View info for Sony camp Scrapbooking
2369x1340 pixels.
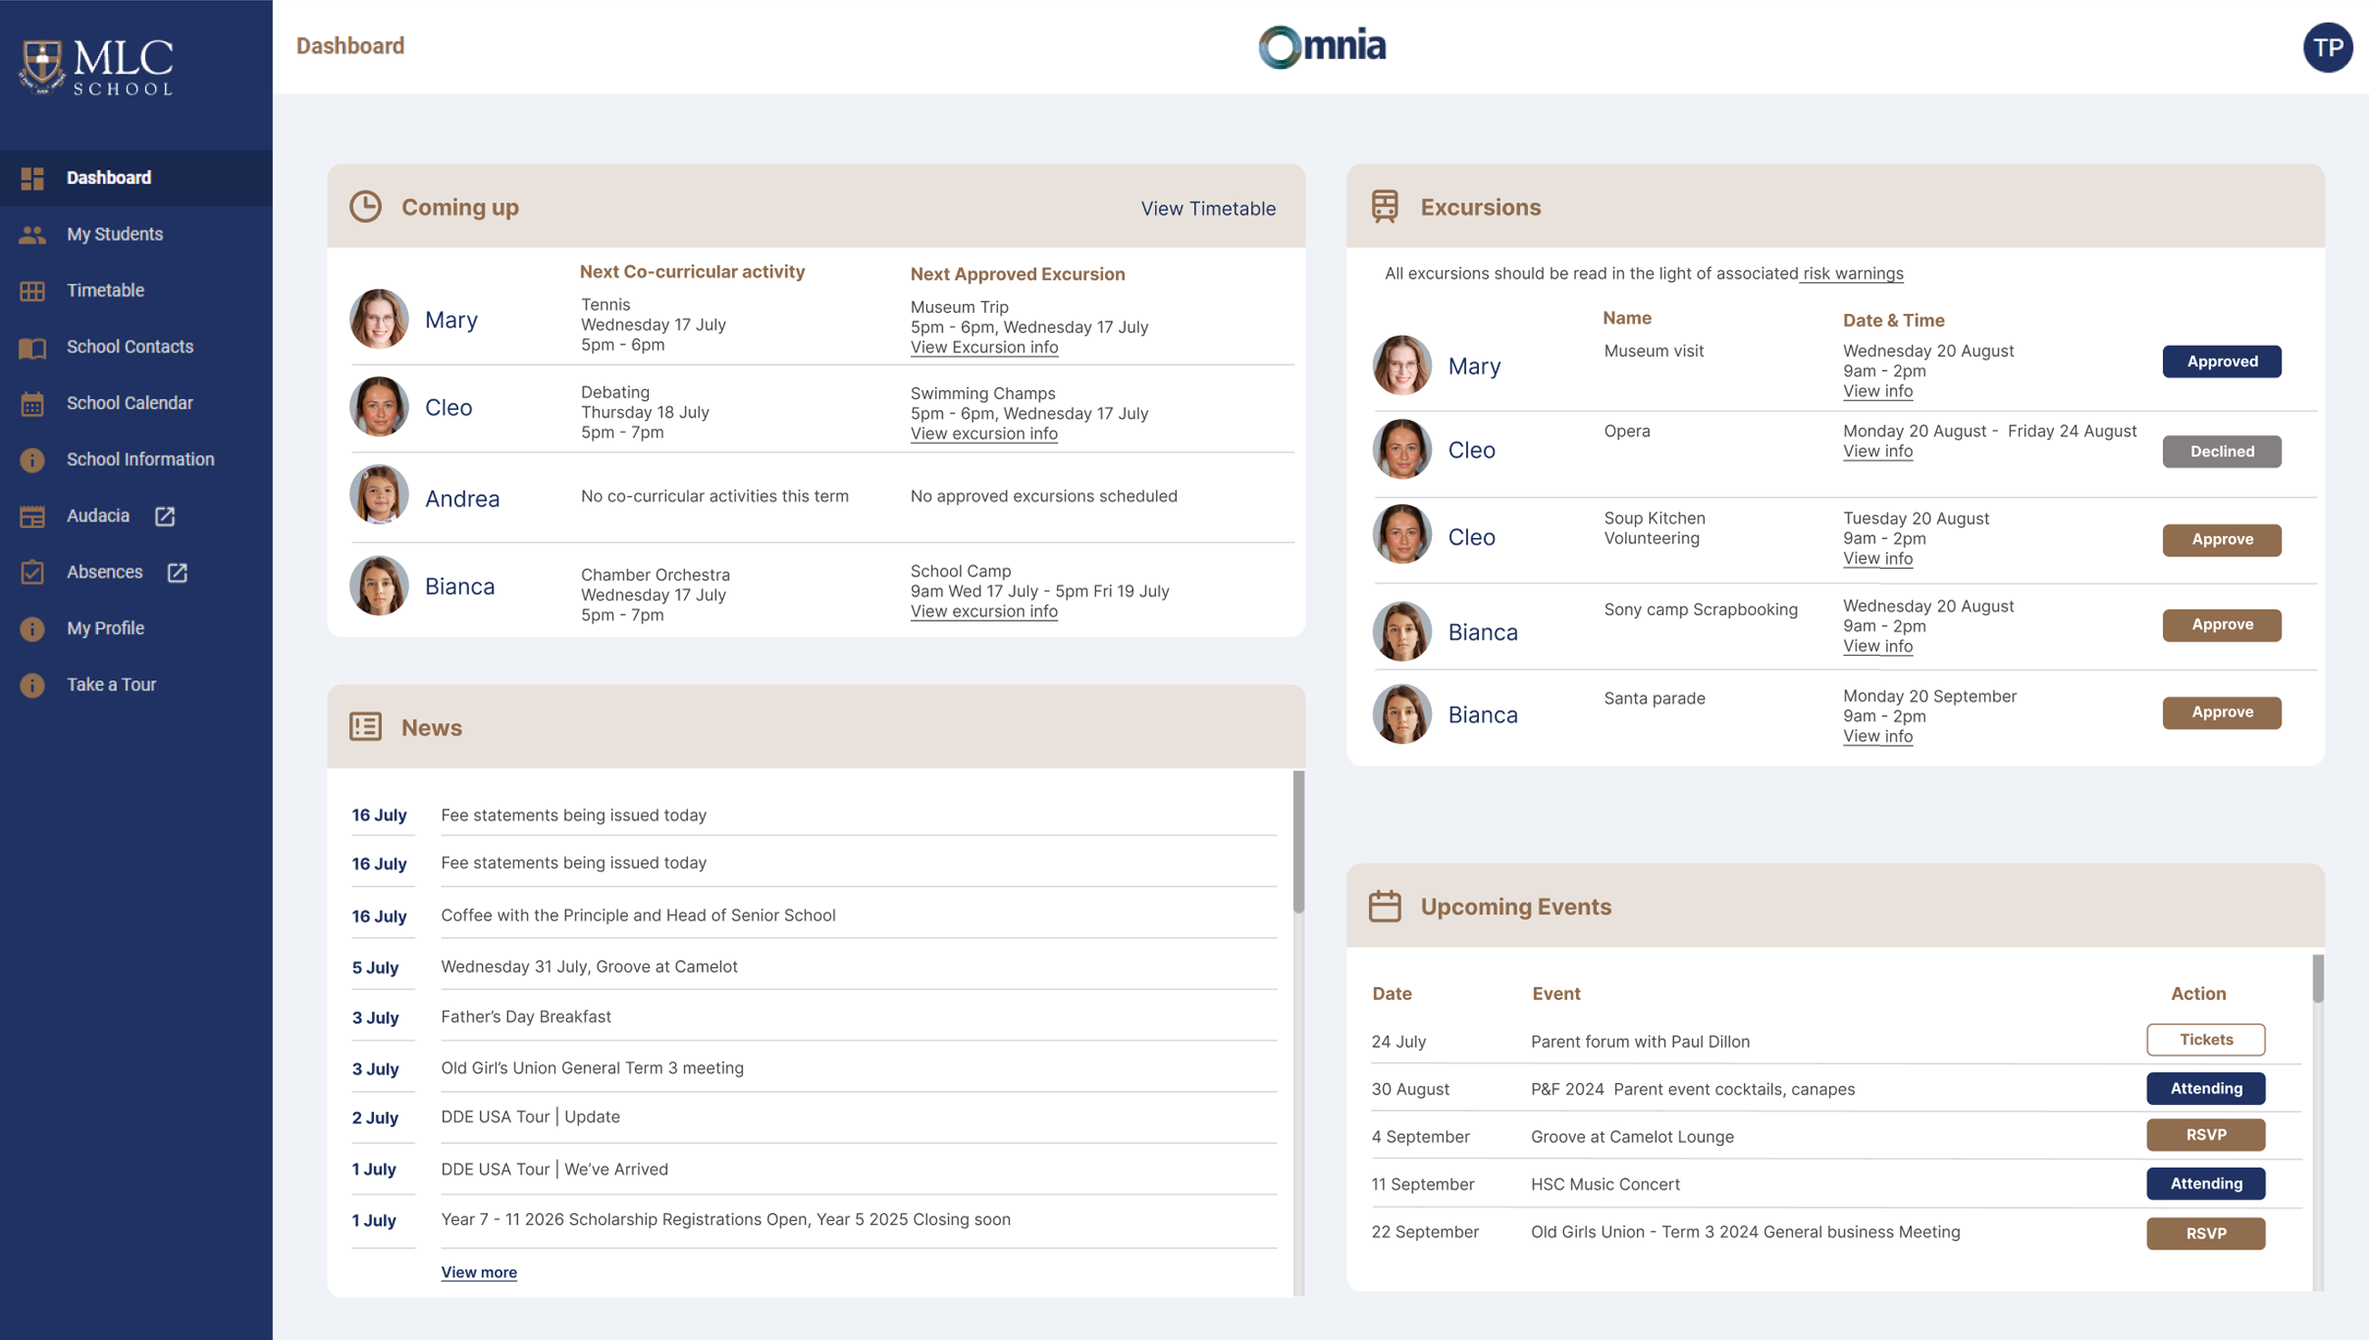[1877, 647]
